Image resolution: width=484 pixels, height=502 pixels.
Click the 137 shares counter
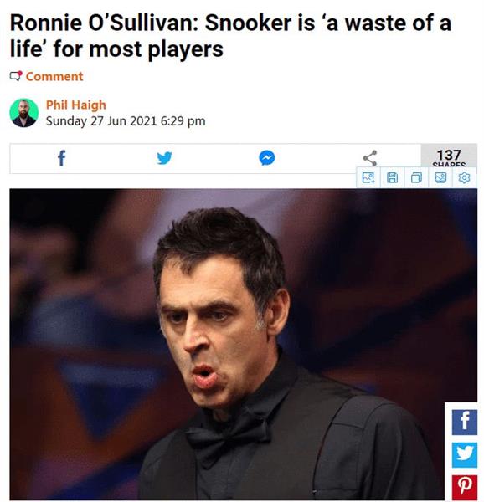pos(449,158)
